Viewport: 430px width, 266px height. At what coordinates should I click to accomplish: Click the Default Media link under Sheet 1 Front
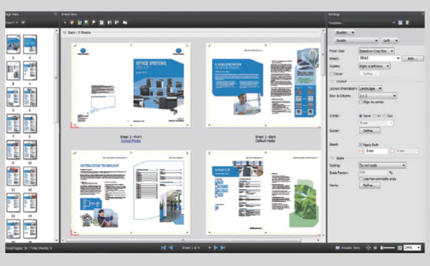pos(130,140)
